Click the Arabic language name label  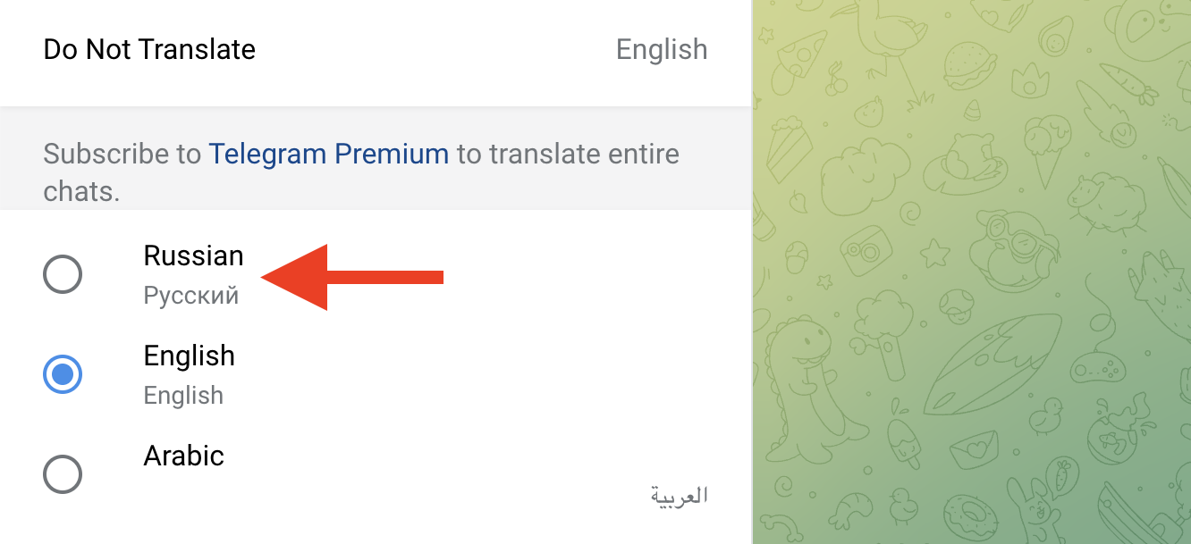(x=183, y=456)
